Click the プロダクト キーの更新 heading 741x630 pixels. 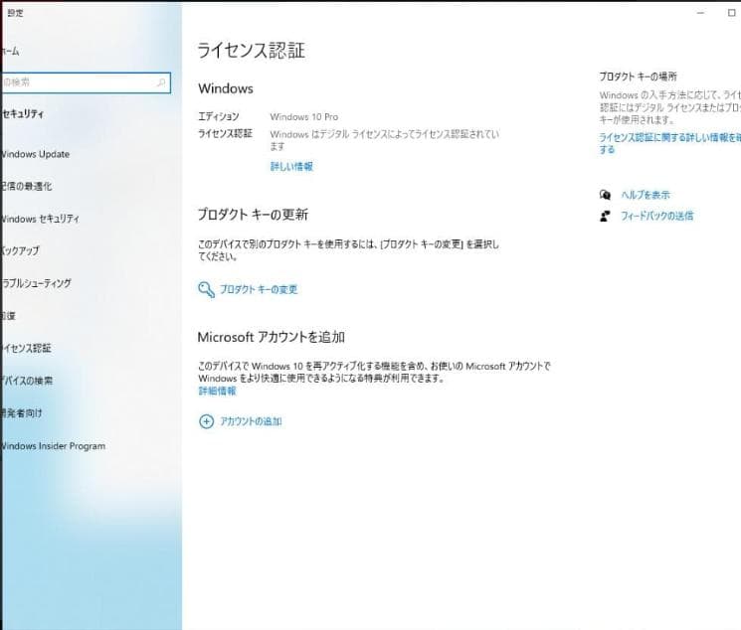[253, 215]
